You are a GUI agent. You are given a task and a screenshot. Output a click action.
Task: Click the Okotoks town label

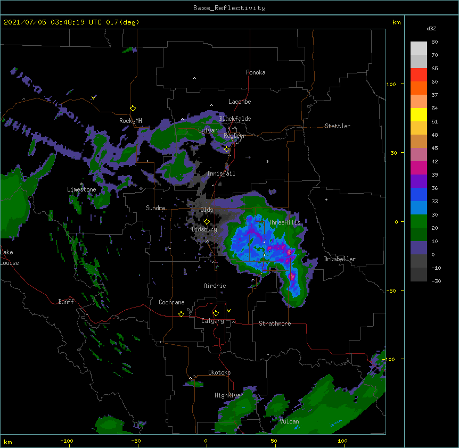pos(219,372)
